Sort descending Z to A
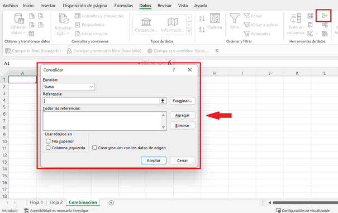 click(x=202, y=29)
